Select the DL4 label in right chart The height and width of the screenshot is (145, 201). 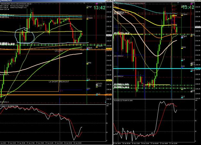183,60
